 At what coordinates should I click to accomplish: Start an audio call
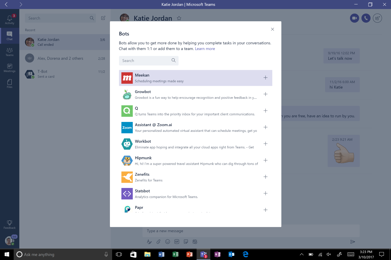tap(366, 18)
